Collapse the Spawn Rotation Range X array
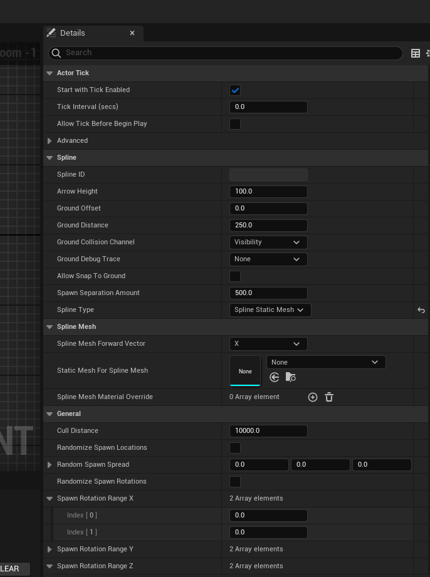The image size is (430, 577). 50,499
